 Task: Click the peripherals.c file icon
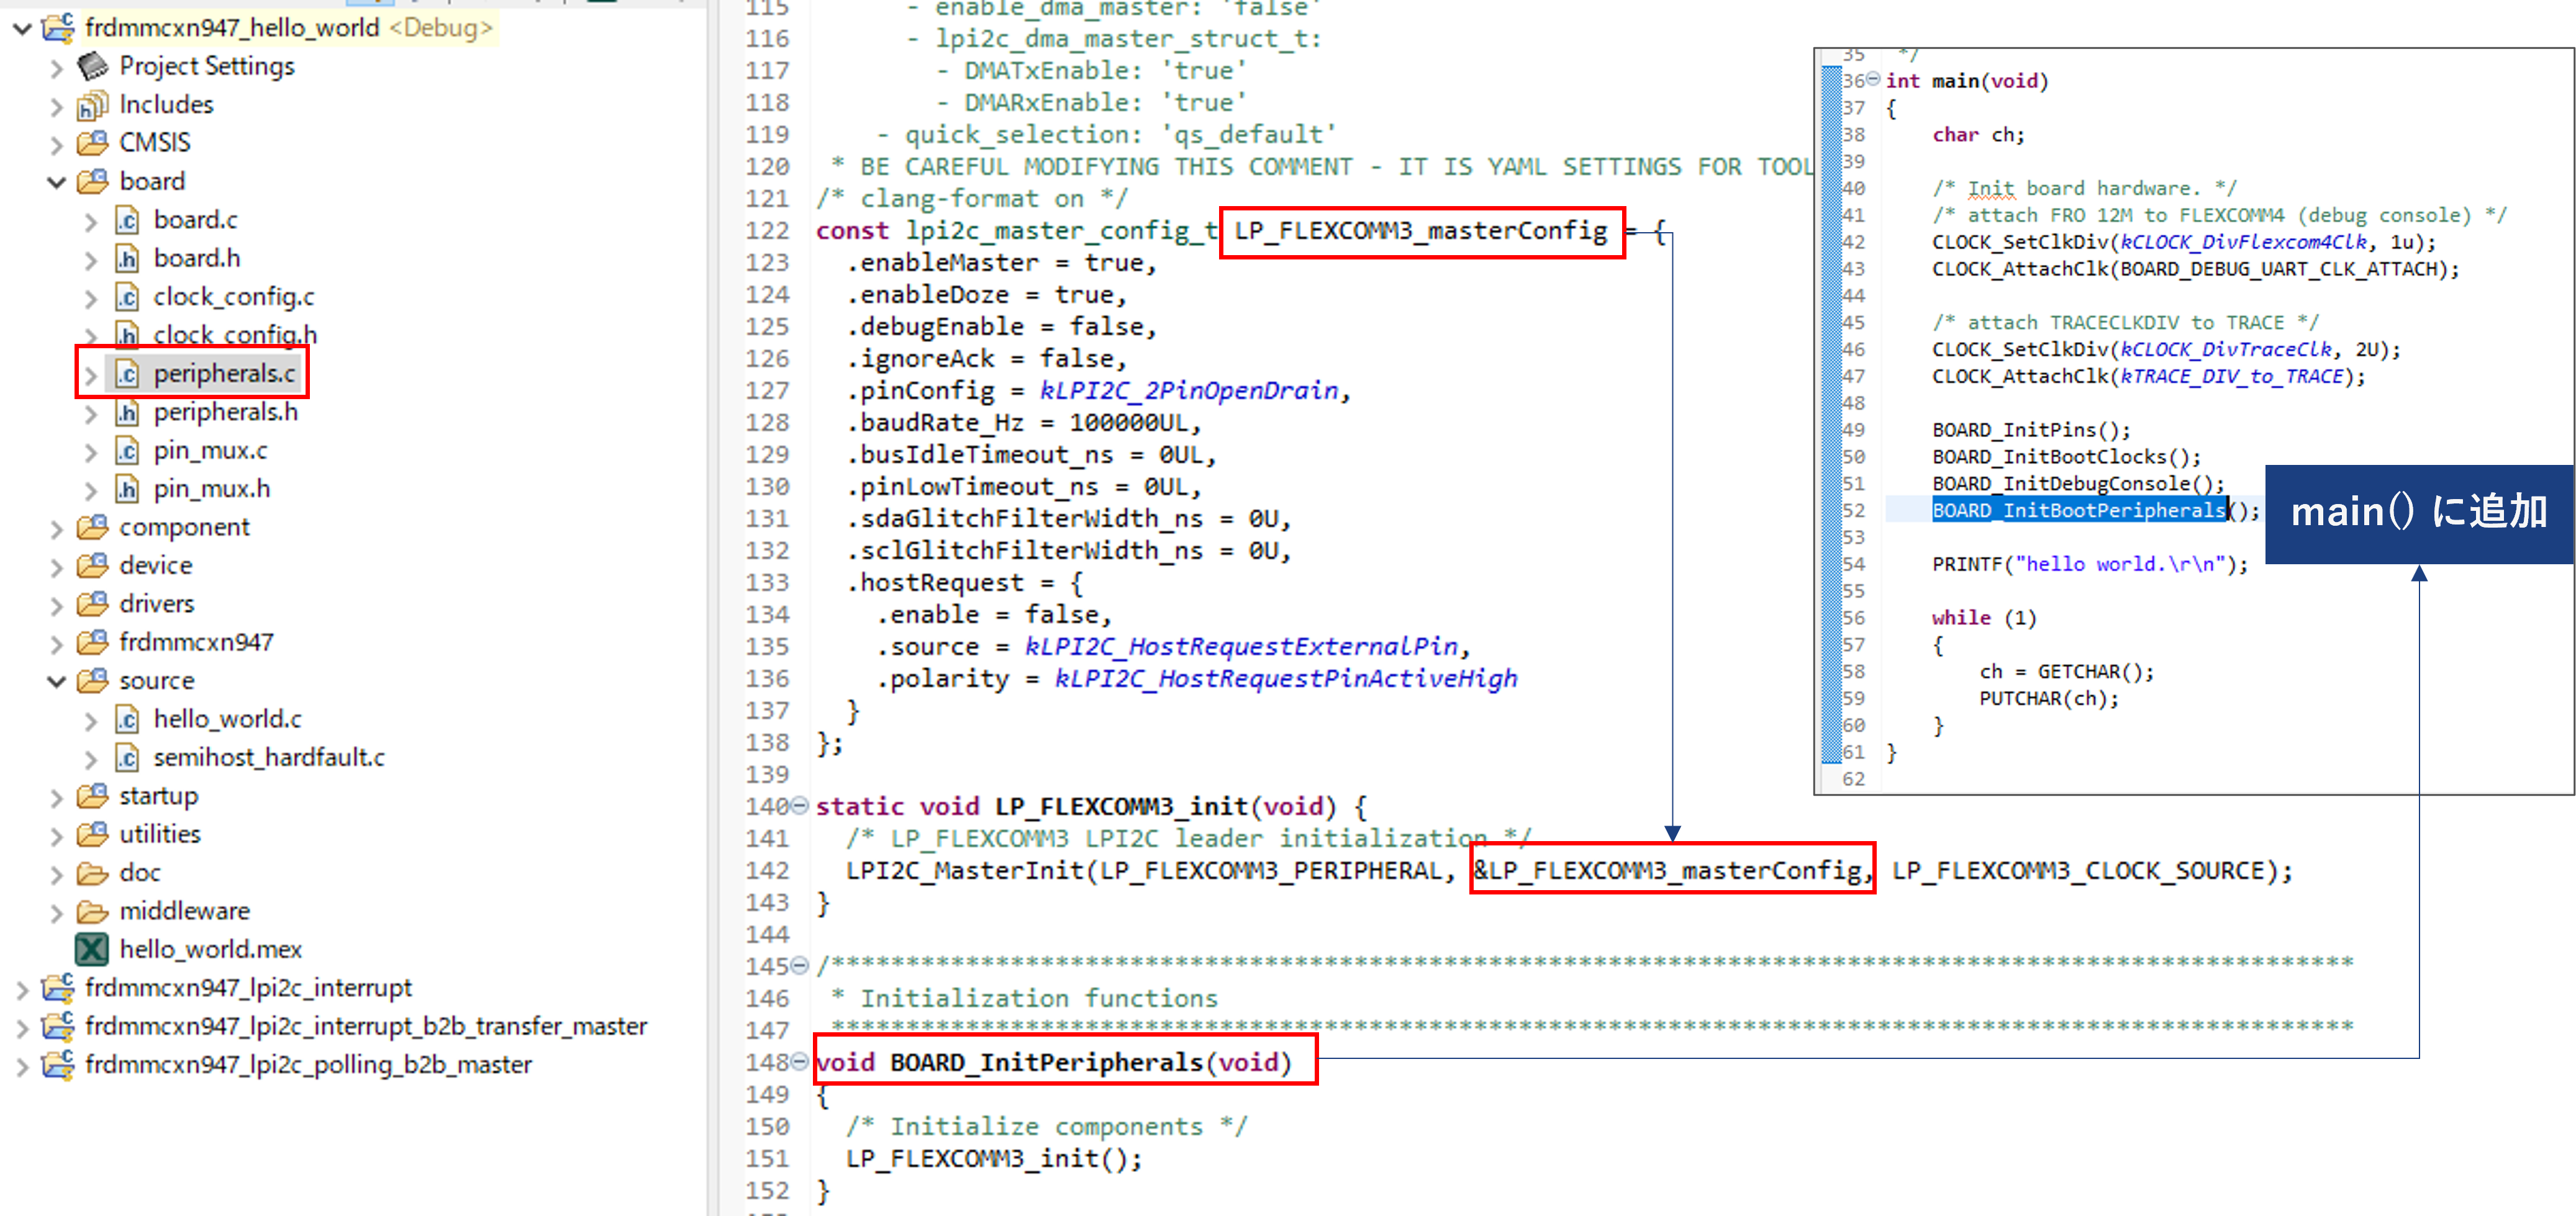pos(127,374)
